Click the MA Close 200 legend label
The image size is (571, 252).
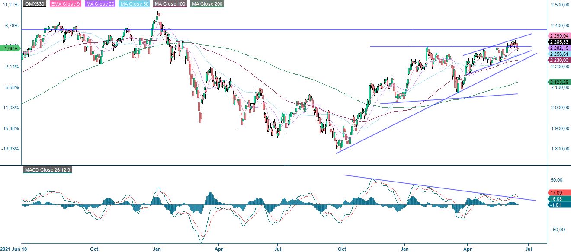(x=207, y=4)
